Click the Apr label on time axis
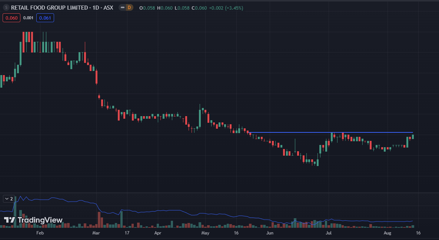This screenshot has width=439, height=240. (x=157, y=233)
